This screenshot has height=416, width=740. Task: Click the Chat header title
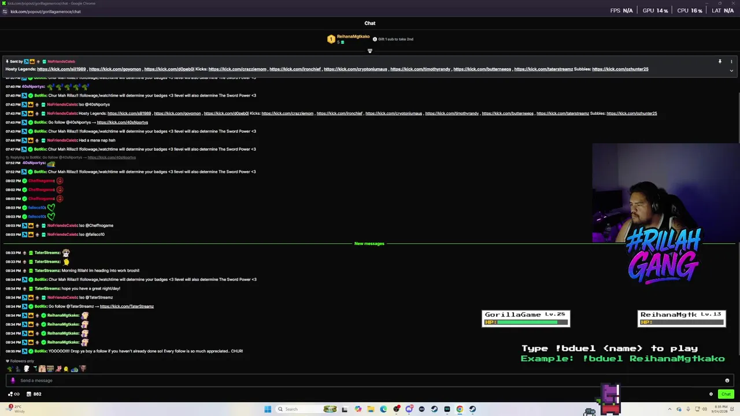[x=370, y=23]
